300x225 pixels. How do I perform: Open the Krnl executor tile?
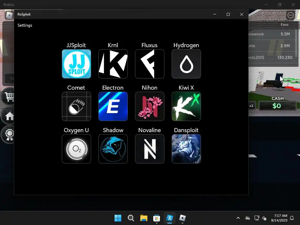coord(113,64)
